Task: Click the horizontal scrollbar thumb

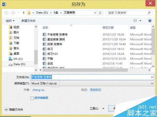Action: [x=85, y=70]
